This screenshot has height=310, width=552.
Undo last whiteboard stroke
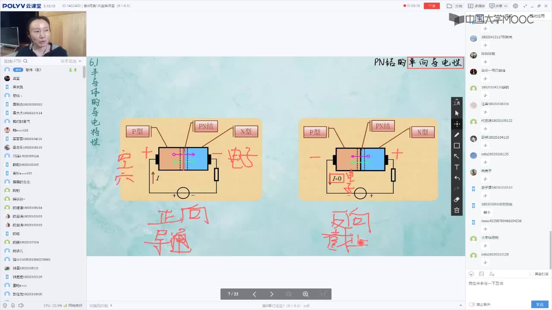tap(457, 178)
